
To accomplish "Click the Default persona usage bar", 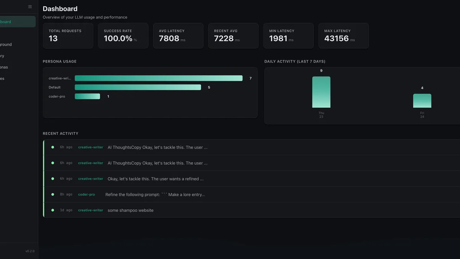I will click(x=138, y=87).
